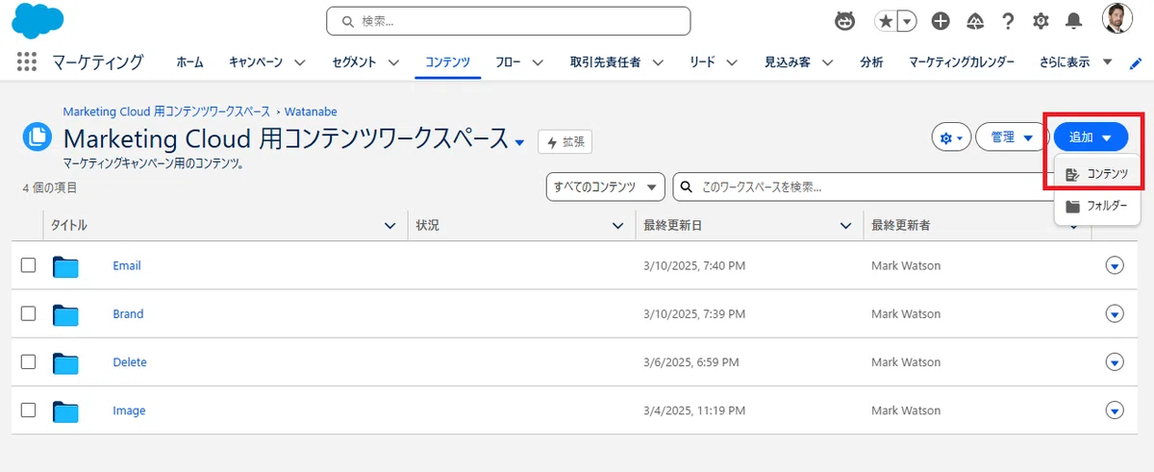This screenshot has height=472, width=1154.
Task: Go to the ホーム tab
Action: click(x=189, y=62)
